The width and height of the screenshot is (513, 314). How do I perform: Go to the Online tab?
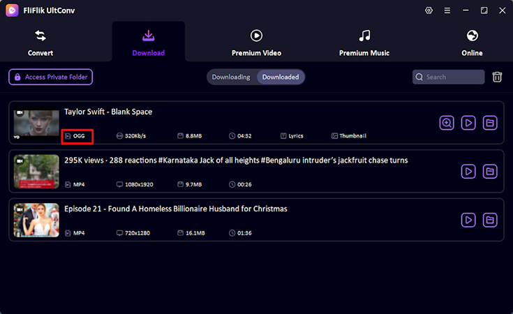coord(472,43)
